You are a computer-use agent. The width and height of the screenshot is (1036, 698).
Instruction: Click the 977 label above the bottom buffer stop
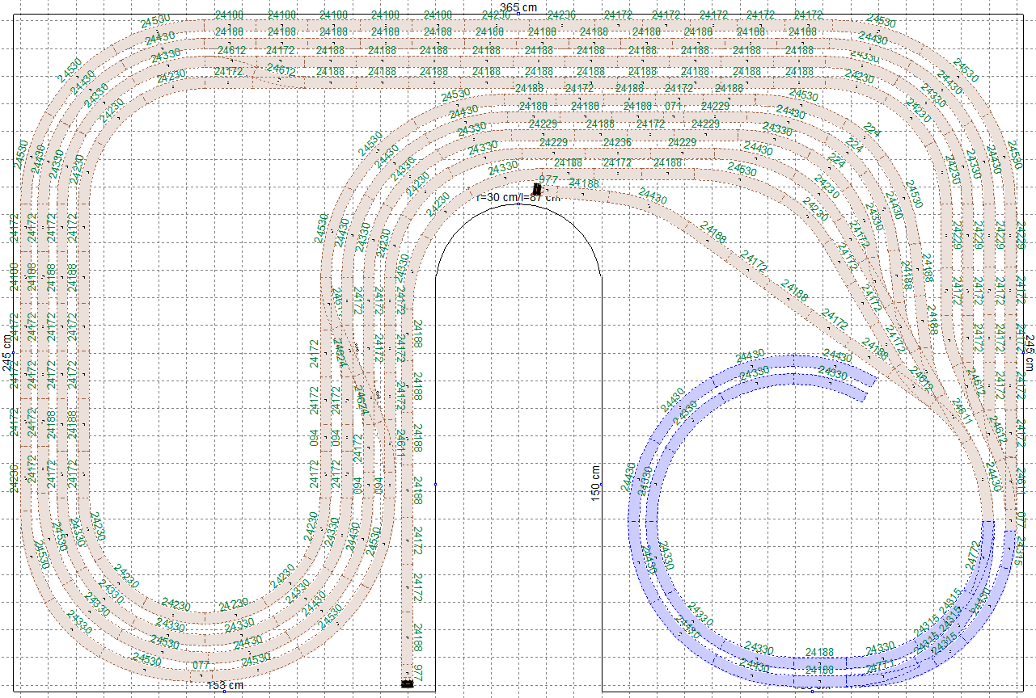[x=418, y=672]
